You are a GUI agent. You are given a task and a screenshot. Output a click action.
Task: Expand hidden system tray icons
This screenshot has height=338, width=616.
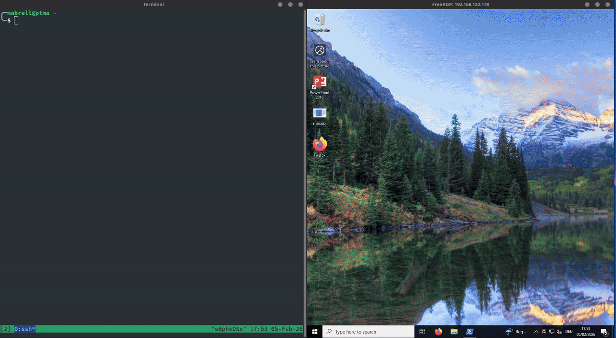coord(536,332)
